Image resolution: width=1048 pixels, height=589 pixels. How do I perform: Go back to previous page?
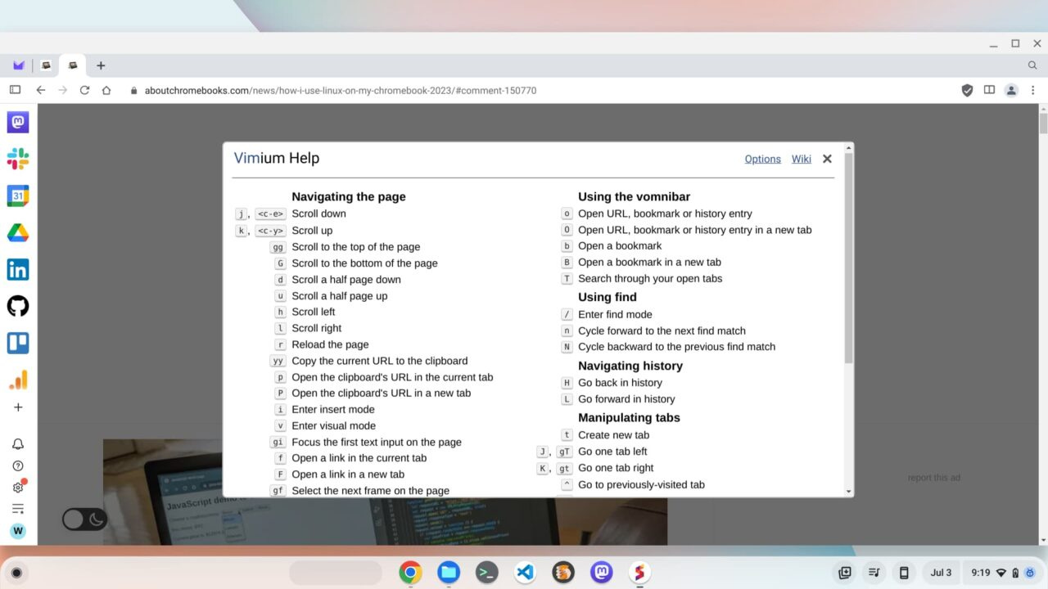[x=40, y=90]
